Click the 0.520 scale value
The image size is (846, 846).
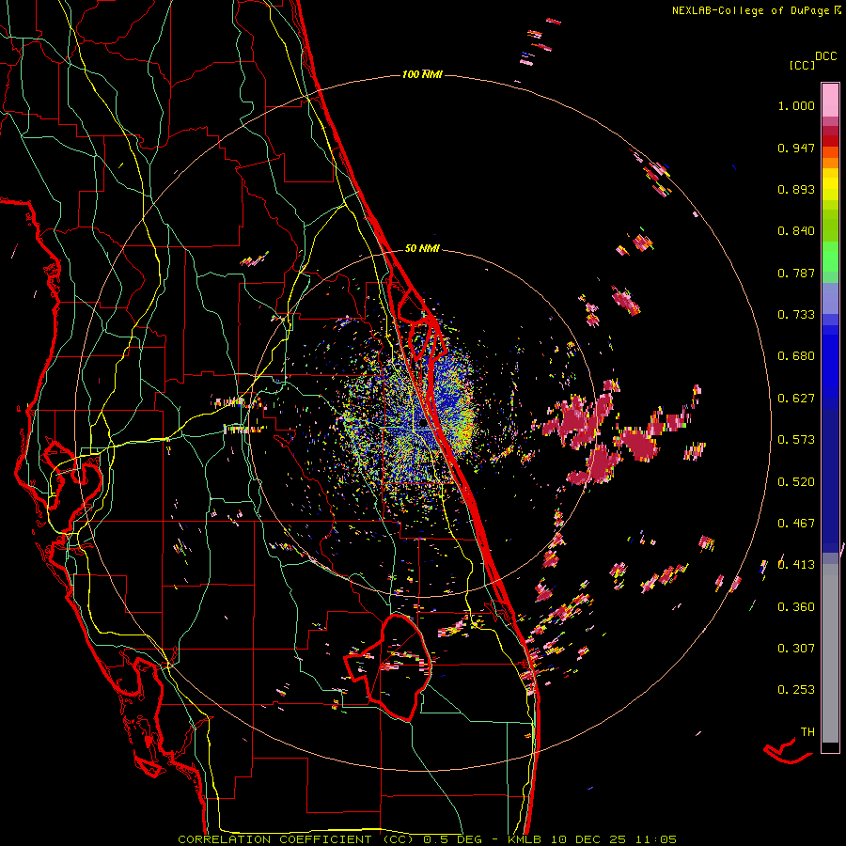pos(796,482)
